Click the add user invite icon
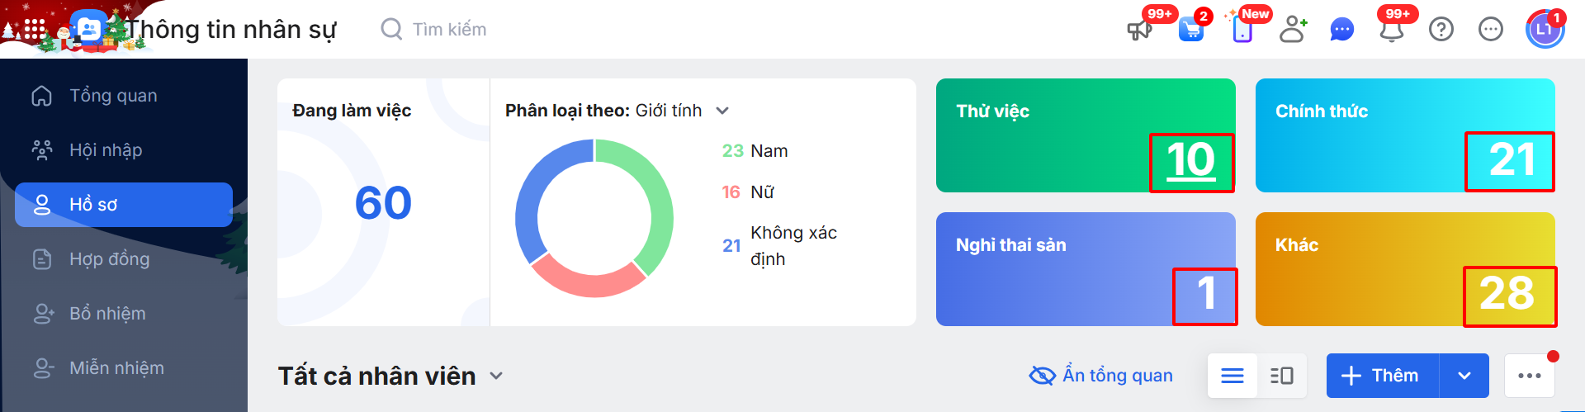1585x412 pixels. (1292, 30)
